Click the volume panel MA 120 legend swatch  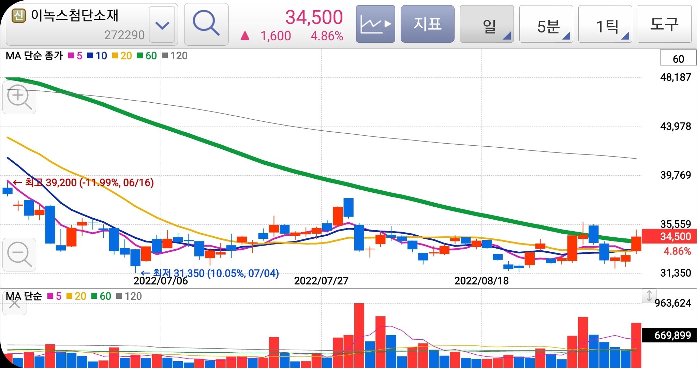click(x=119, y=296)
